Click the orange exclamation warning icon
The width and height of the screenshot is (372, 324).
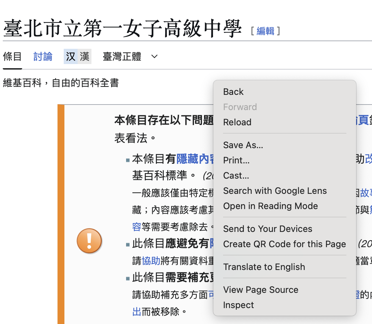(89, 241)
